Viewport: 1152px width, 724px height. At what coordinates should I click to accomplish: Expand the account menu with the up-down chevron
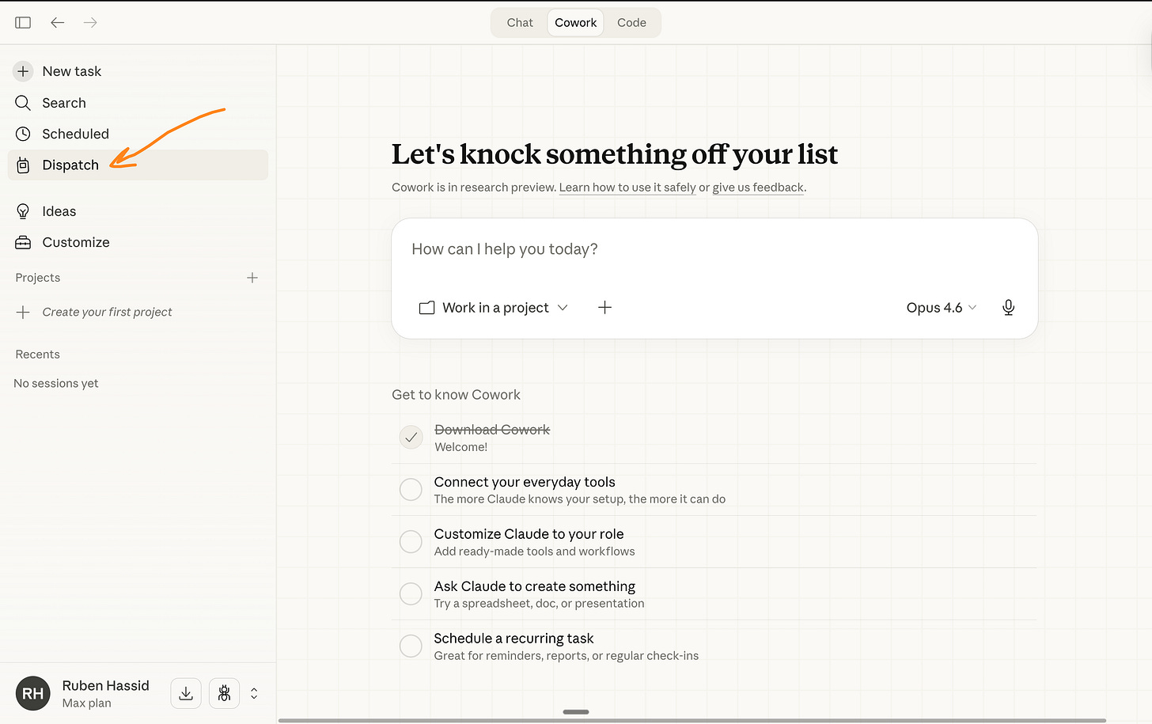point(254,693)
